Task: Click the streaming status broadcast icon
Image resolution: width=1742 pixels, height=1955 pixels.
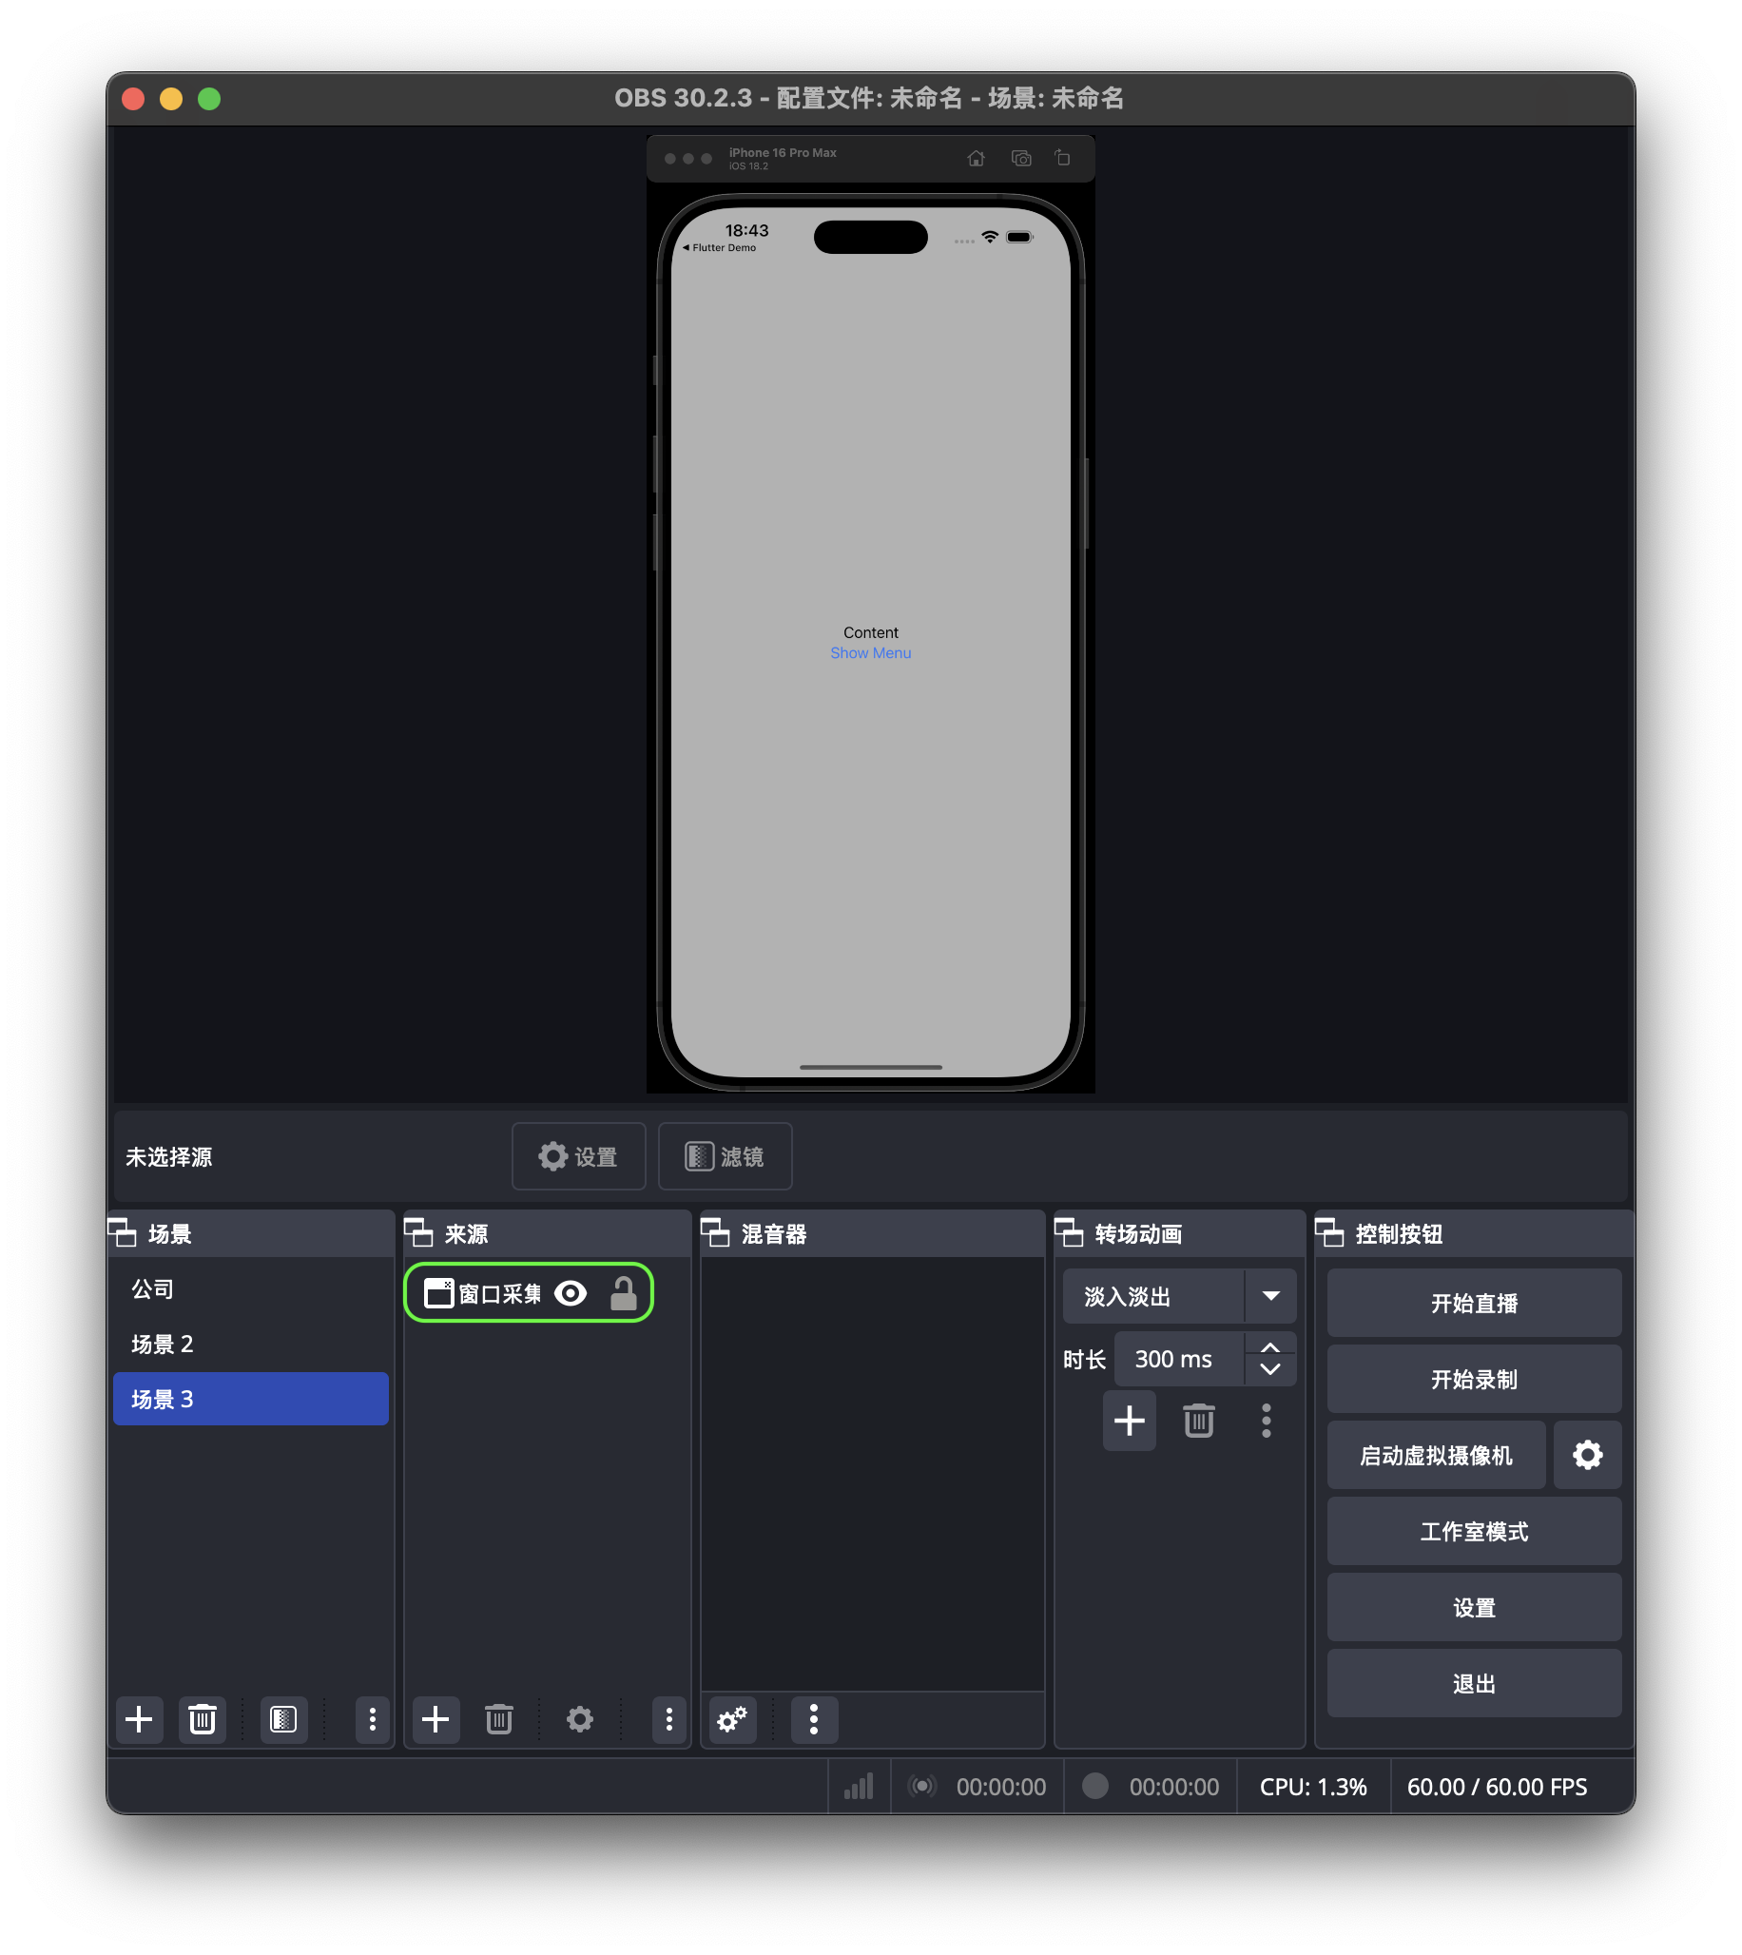Action: click(x=921, y=1786)
